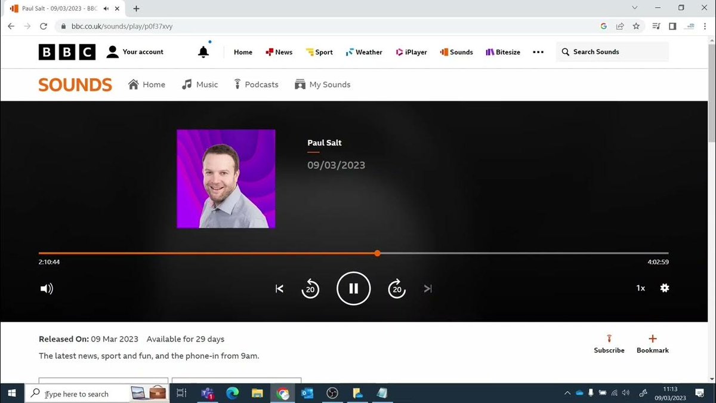Screen dimensions: 716x403
Task: Open Microsoft Edge from taskbar
Action: (x=233, y=393)
